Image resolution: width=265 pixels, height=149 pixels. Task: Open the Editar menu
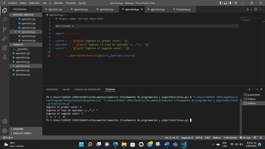click(23, 3)
